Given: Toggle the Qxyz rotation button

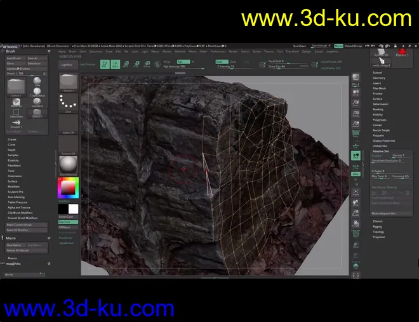Looking at the screenshot, I should coord(356,174).
